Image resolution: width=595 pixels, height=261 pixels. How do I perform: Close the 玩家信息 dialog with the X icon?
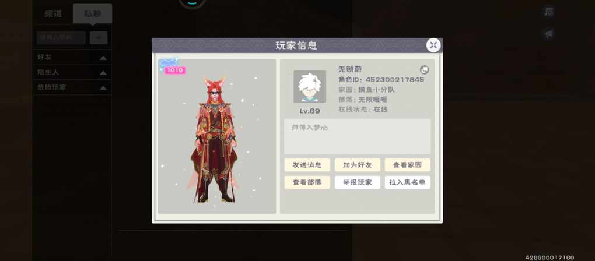tap(433, 45)
